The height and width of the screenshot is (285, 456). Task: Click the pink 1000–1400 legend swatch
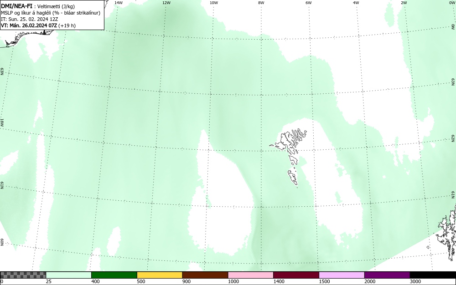(x=251, y=275)
